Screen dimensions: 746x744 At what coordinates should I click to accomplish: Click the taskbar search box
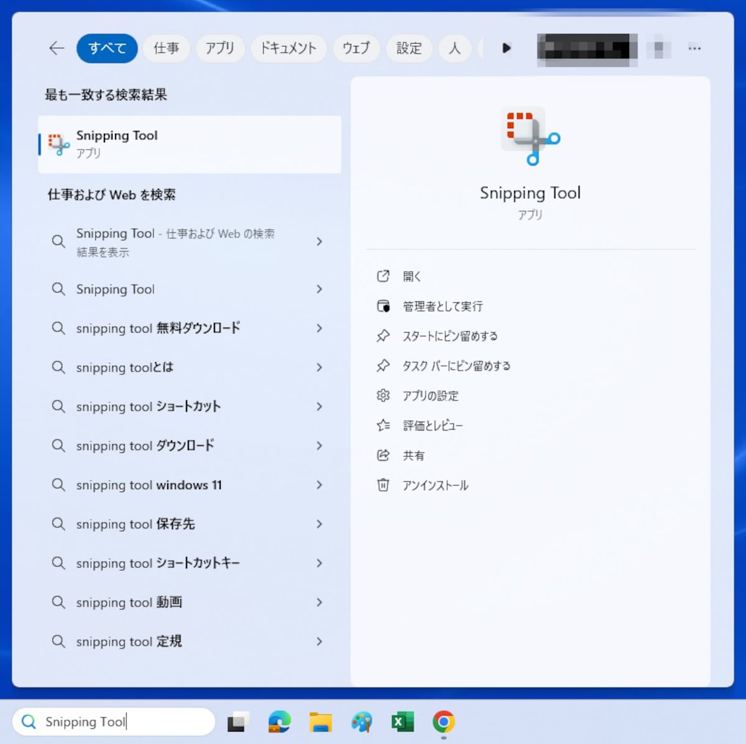pyautogui.click(x=114, y=722)
